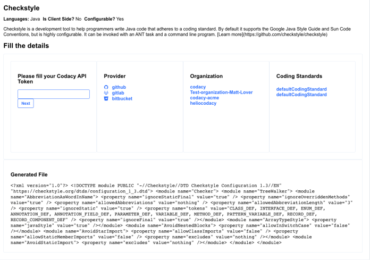
Task: Choose Test-organization-Matt-Lover organization
Action: 221,93
